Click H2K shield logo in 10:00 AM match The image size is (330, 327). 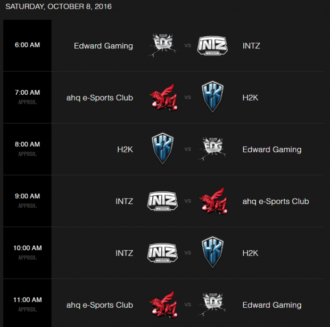click(213, 253)
